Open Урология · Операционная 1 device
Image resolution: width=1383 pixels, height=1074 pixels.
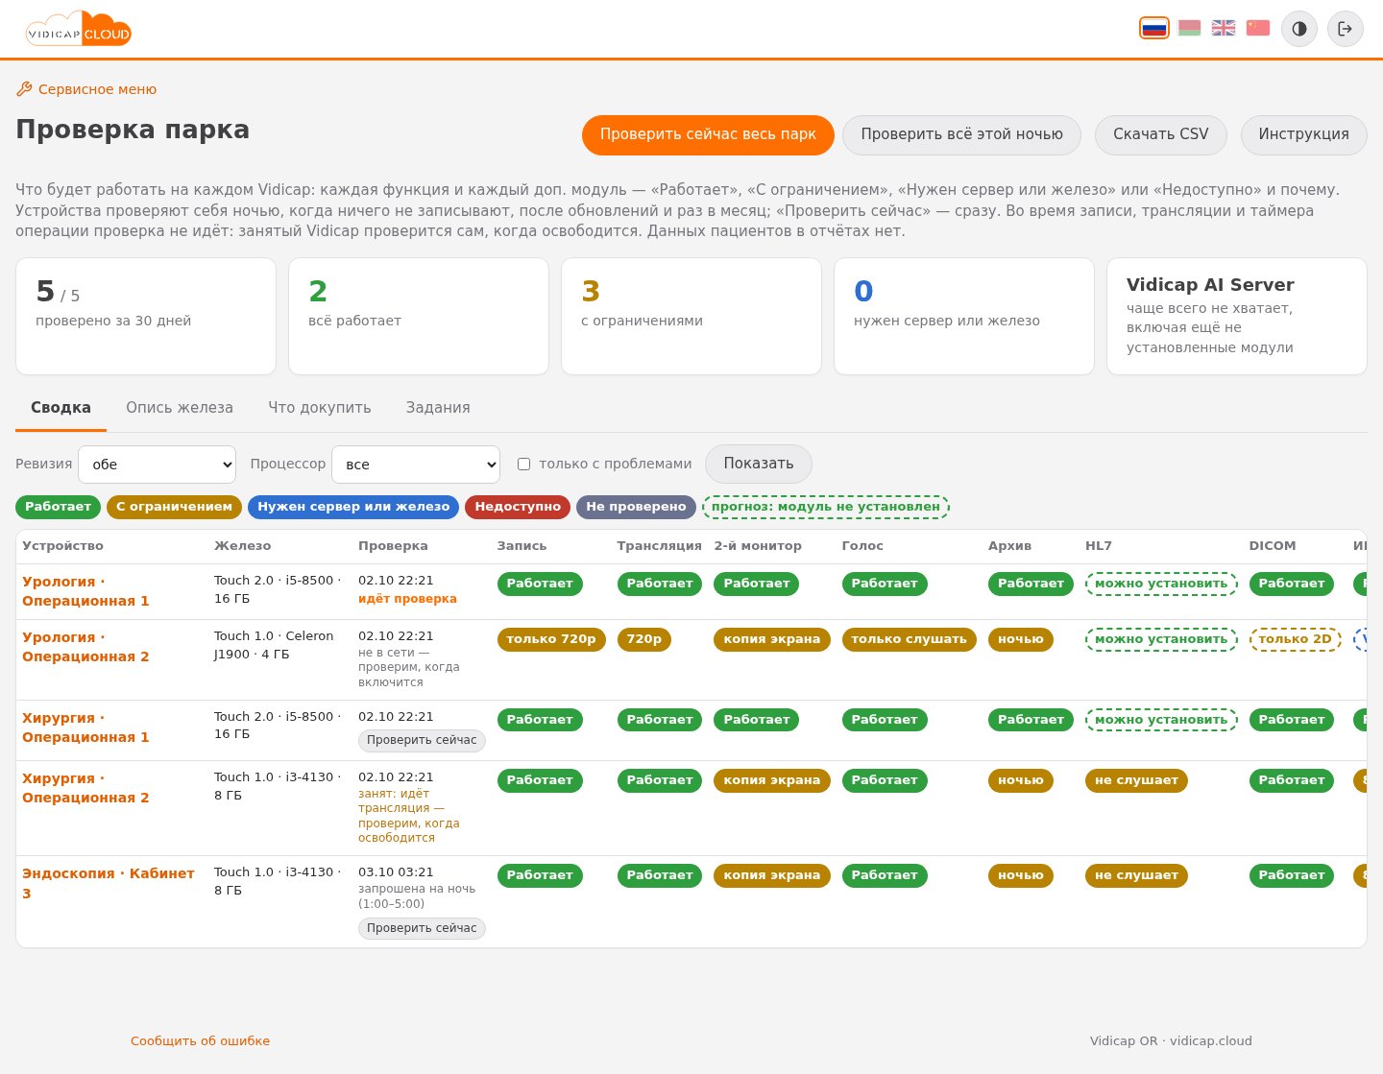click(x=85, y=591)
